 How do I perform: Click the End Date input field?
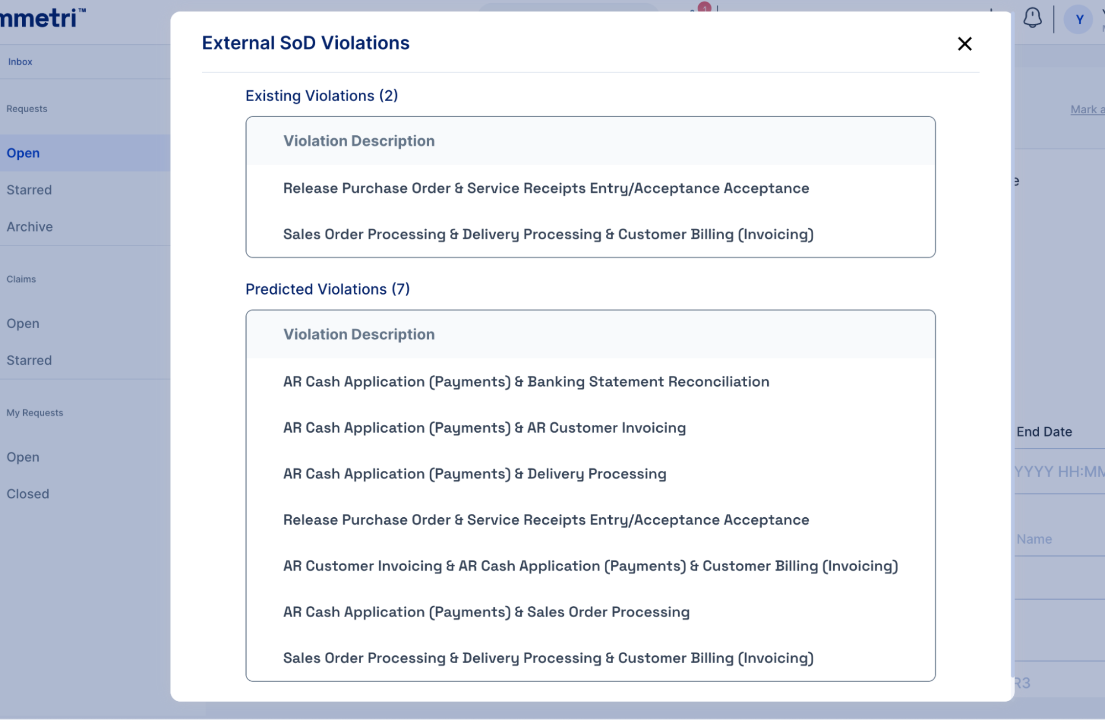1059,471
